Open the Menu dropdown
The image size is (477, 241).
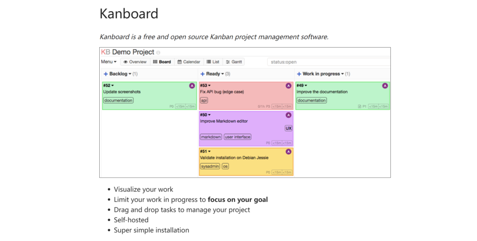tap(109, 62)
